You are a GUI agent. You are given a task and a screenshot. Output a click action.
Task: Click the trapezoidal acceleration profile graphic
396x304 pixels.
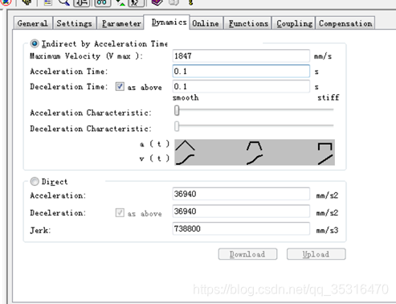[255, 146]
